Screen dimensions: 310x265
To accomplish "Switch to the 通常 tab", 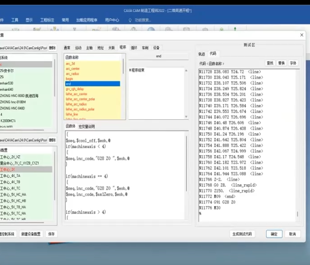I will [x=67, y=48].
